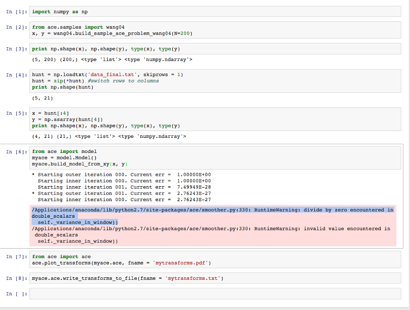Click cell 6 building model from xy
The image size is (410, 310).
tap(215, 157)
